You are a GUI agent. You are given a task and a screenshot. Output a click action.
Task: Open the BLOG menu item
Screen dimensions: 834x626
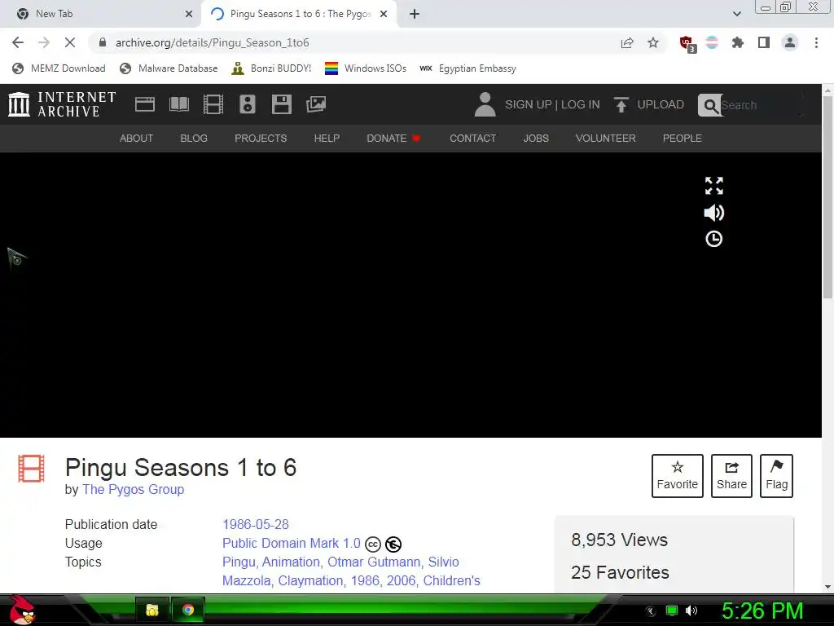click(194, 139)
